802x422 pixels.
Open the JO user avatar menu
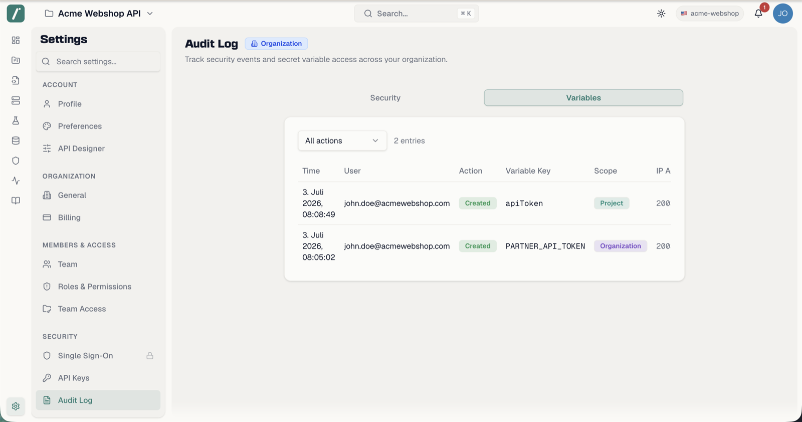point(783,14)
